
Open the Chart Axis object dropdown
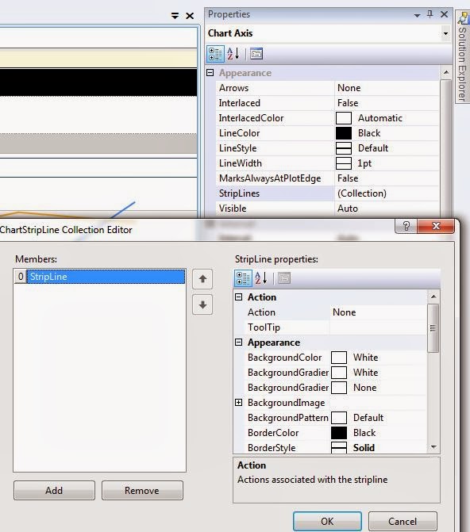(445, 33)
